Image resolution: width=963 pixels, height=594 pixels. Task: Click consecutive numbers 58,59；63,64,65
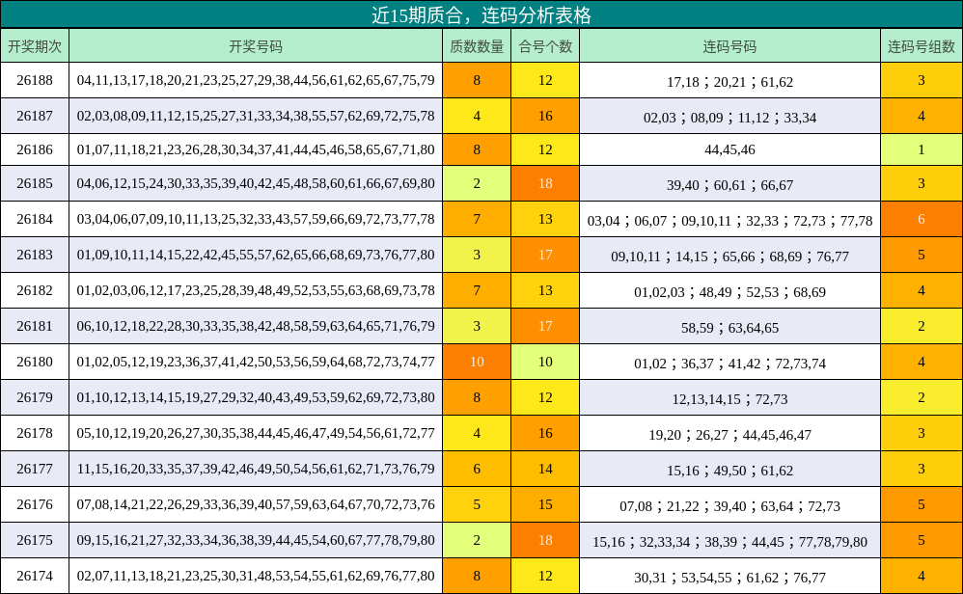click(729, 328)
